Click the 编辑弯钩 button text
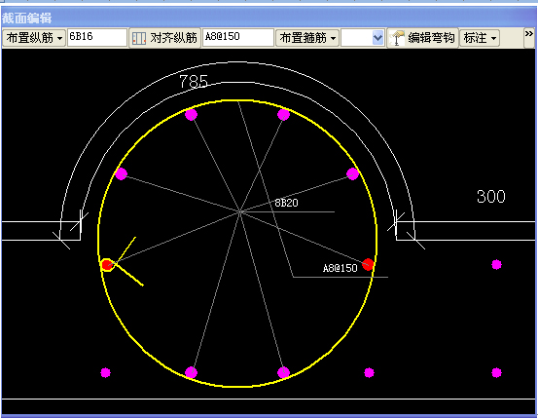Image resolution: width=538 pixels, height=419 pixels. point(431,38)
